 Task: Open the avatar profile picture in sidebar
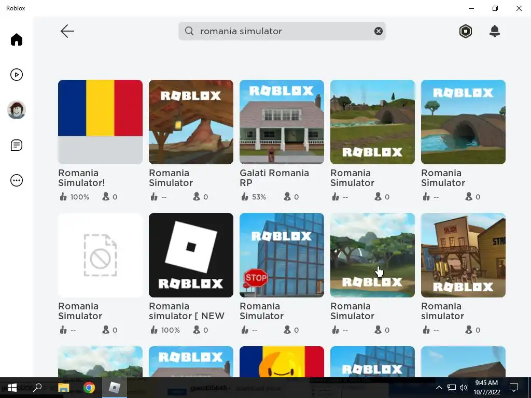click(x=16, y=110)
